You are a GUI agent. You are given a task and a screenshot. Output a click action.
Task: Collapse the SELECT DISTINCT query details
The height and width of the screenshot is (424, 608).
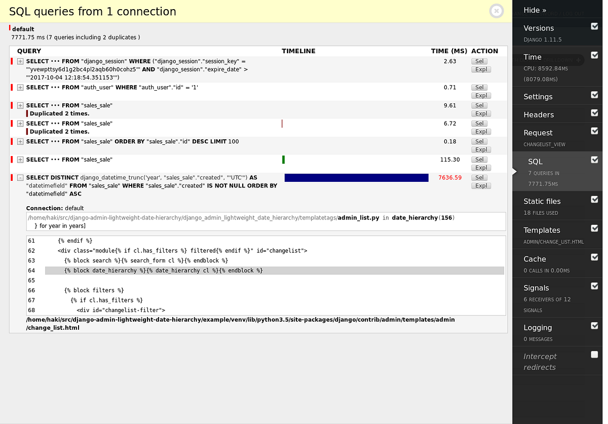[20, 177]
